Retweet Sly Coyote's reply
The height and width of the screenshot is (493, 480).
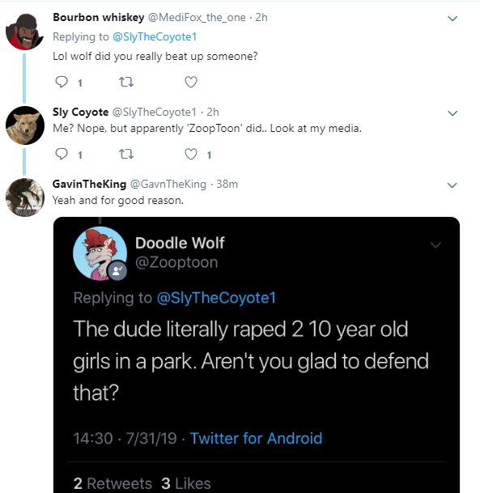click(126, 154)
